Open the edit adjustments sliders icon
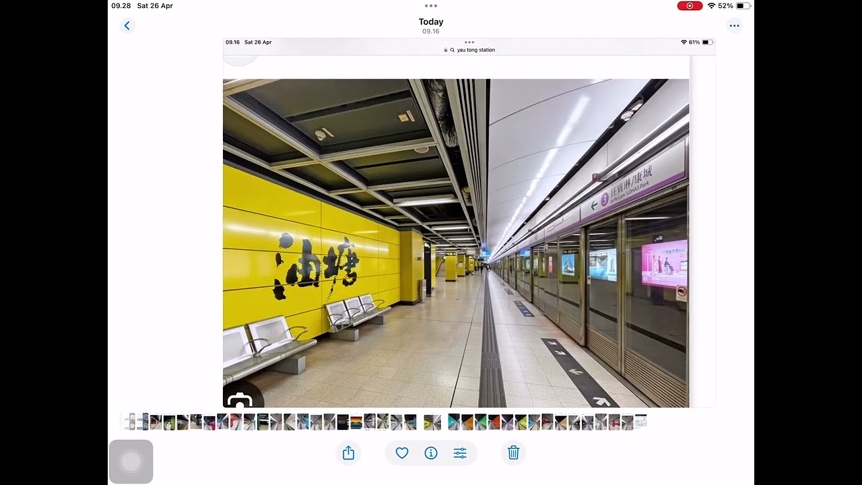 pyautogui.click(x=460, y=453)
